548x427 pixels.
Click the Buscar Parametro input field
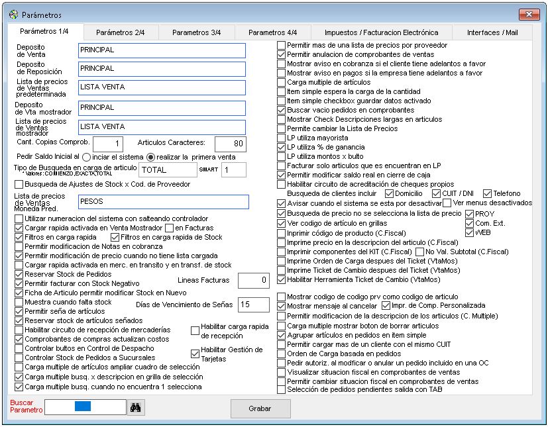(x=85, y=408)
